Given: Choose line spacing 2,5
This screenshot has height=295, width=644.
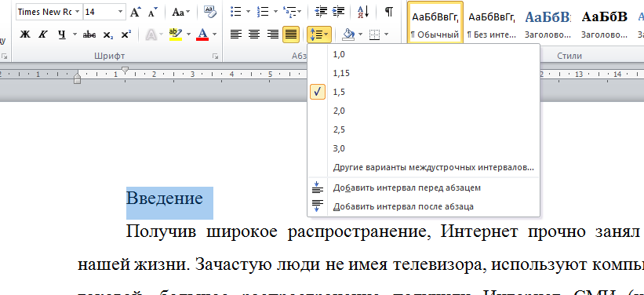Looking at the screenshot, I should [424, 129].
